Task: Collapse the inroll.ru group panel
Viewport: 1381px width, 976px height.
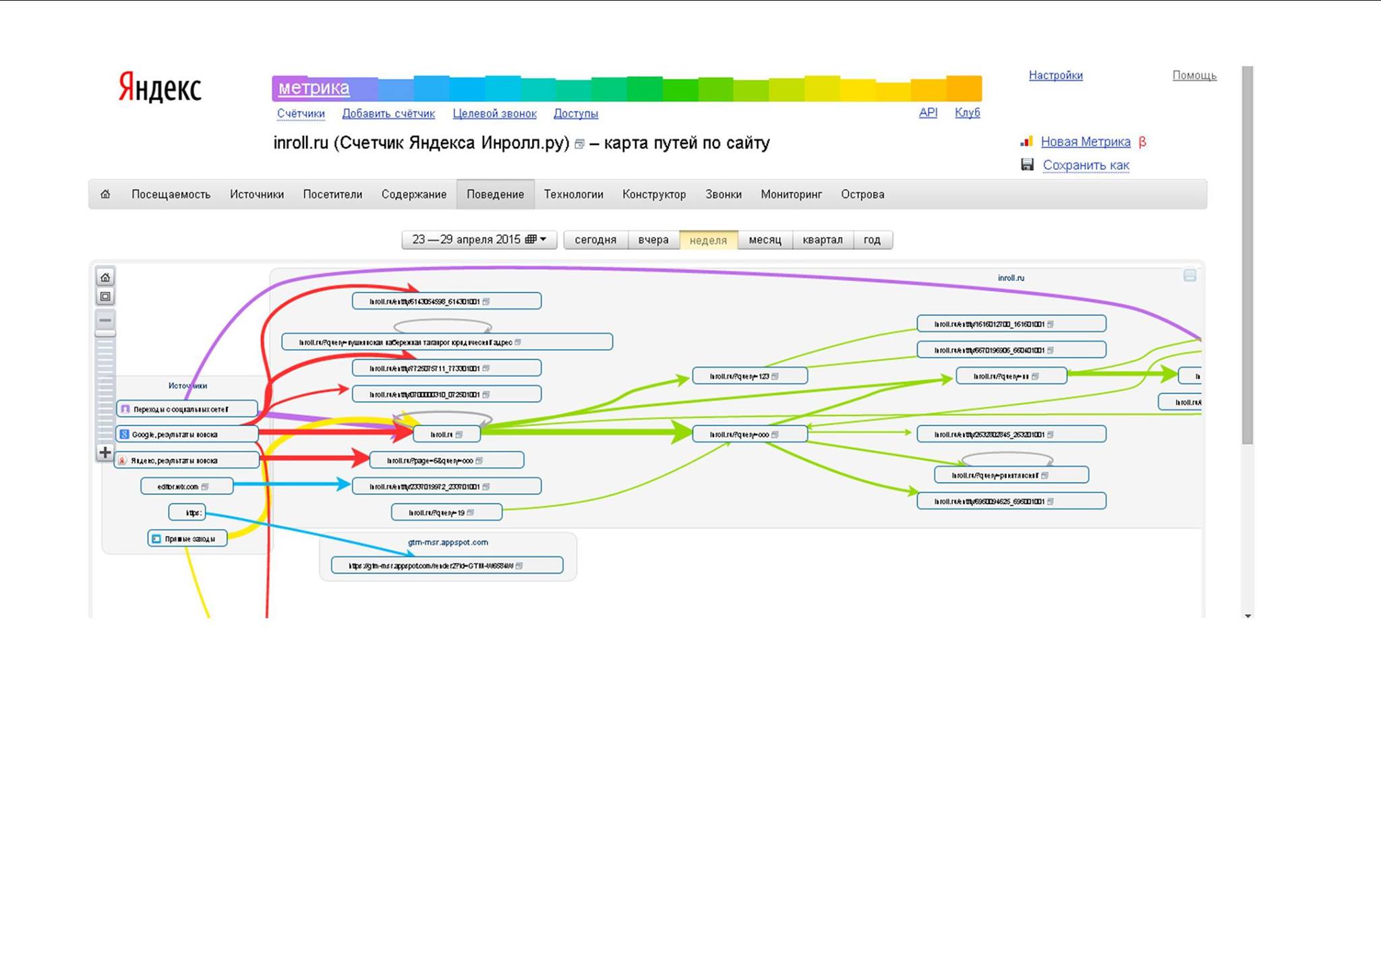Action: 1190,276
